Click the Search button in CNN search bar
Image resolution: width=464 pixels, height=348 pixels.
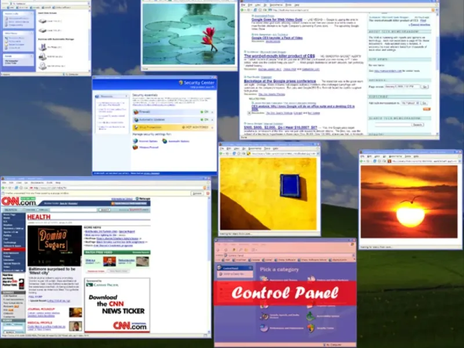point(104,210)
